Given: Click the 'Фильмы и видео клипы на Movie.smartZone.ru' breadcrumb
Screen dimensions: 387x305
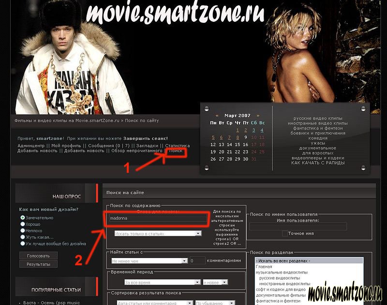Looking at the screenshot, I should (67, 121).
